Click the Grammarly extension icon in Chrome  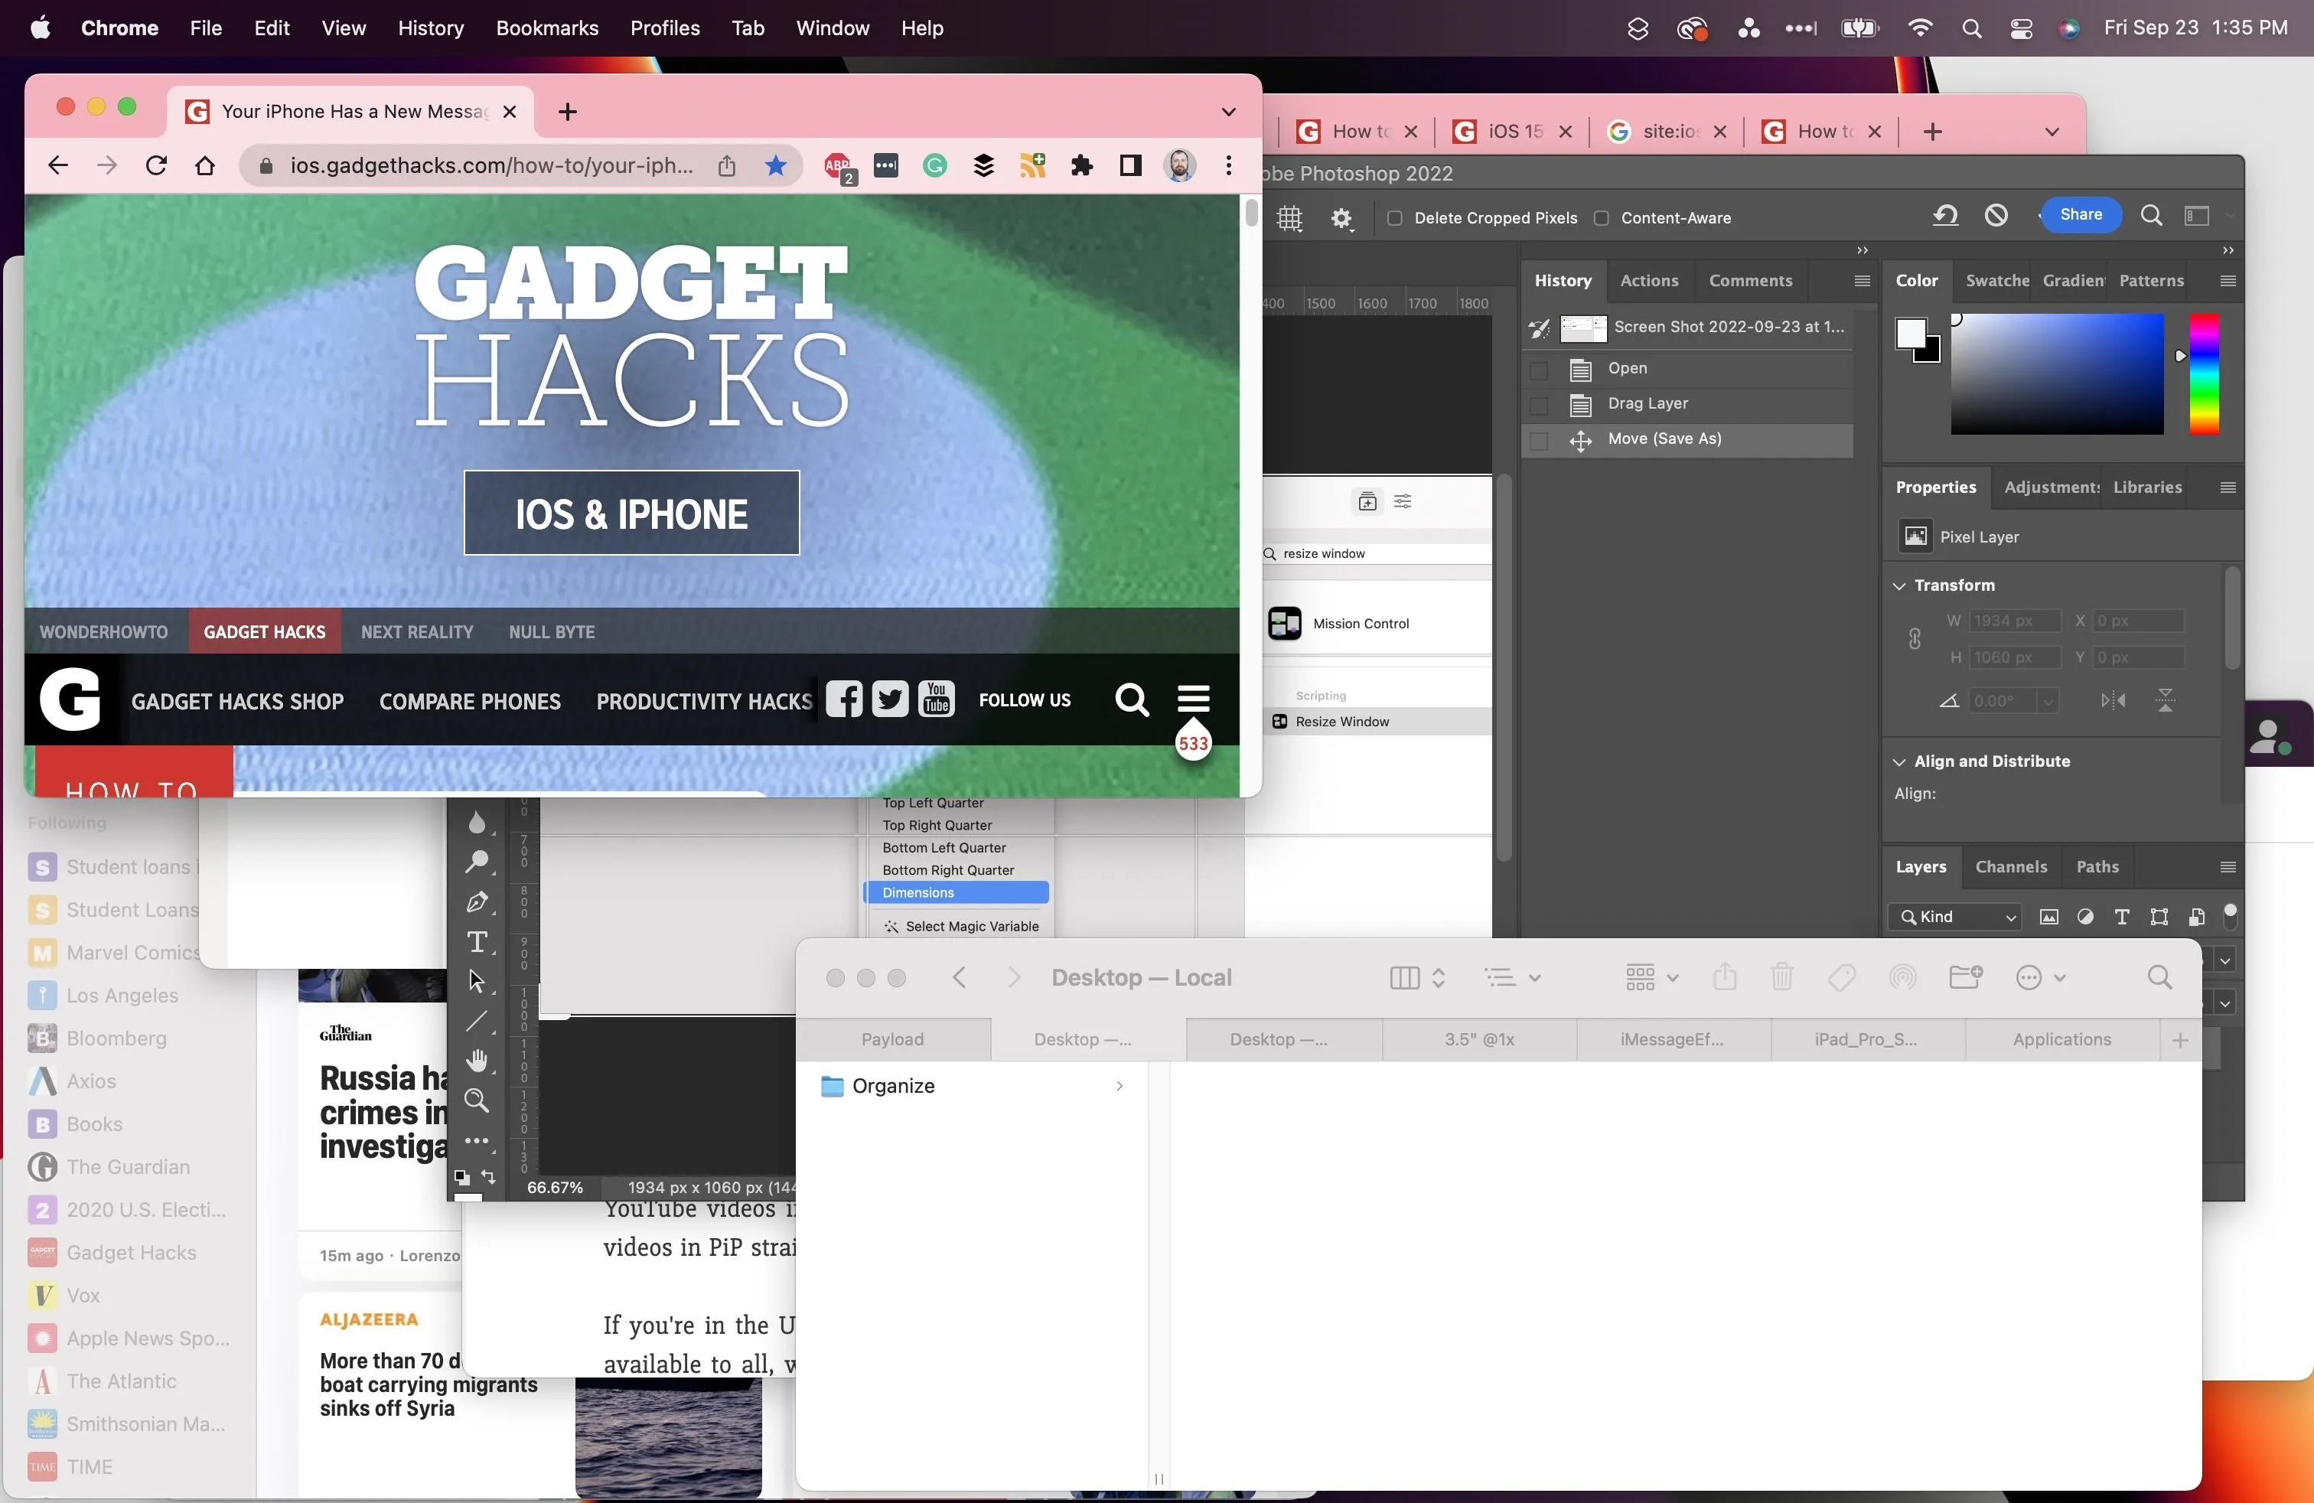(x=934, y=165)
